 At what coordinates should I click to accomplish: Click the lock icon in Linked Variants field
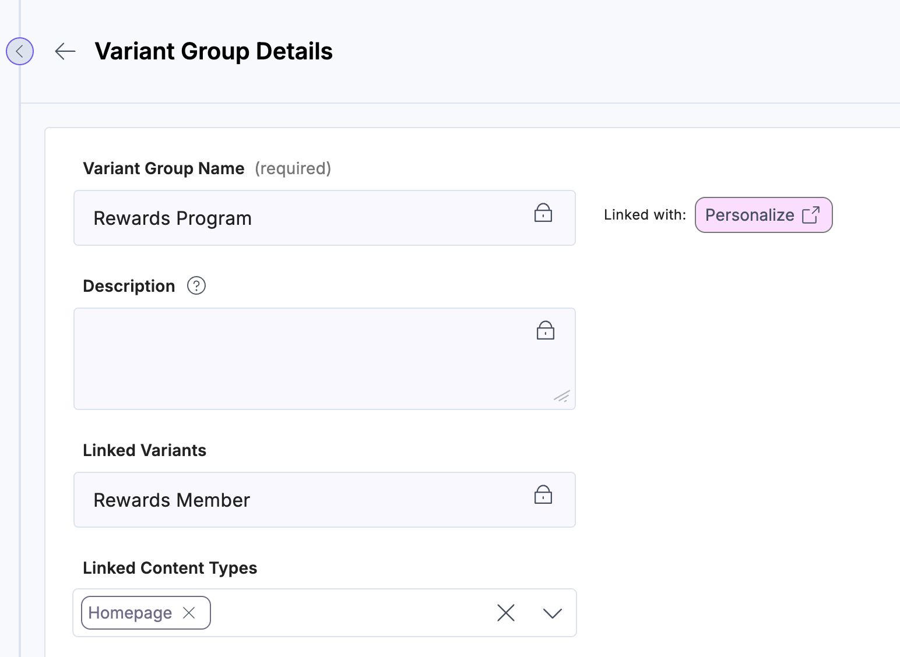[x=543, y=495]
